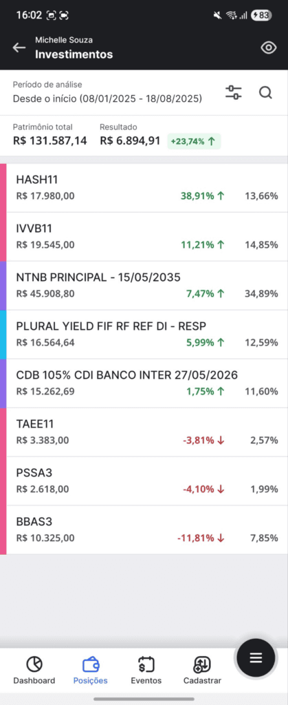Viewport: 288px width, 705px height.
Task: Click the cyan color bar beside PLURAL YIELD
Action: (x=3, y=335)
